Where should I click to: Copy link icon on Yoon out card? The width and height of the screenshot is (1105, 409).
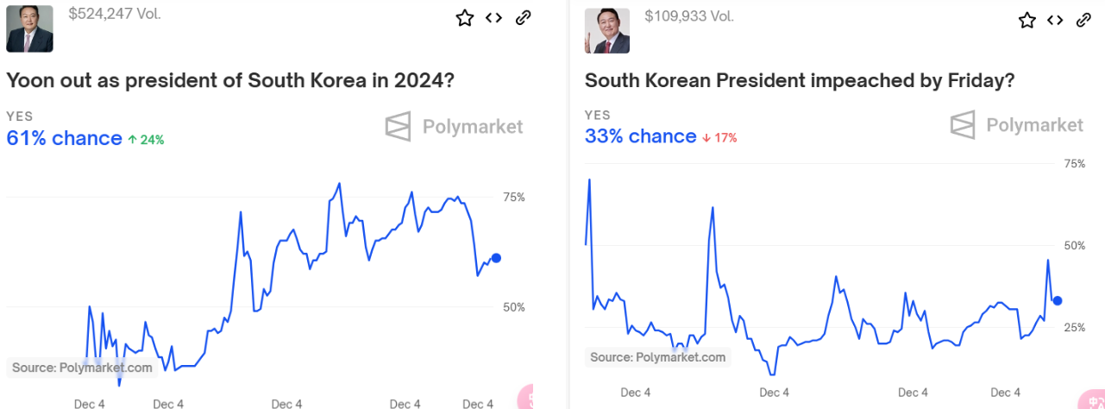pyautogui.click(x=523, y=18)
